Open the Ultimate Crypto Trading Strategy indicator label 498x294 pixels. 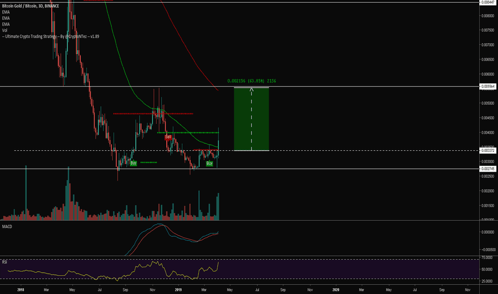click(51, 36)
